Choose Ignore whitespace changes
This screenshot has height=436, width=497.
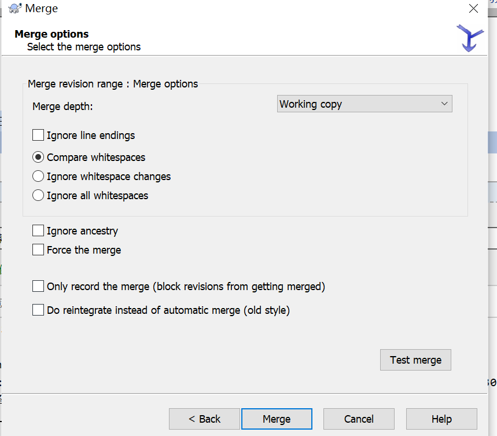click(38, 177)
